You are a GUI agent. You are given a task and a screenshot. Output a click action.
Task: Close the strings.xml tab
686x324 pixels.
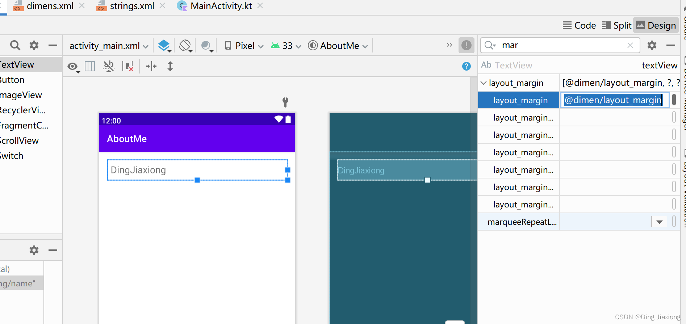pos(162,6)
